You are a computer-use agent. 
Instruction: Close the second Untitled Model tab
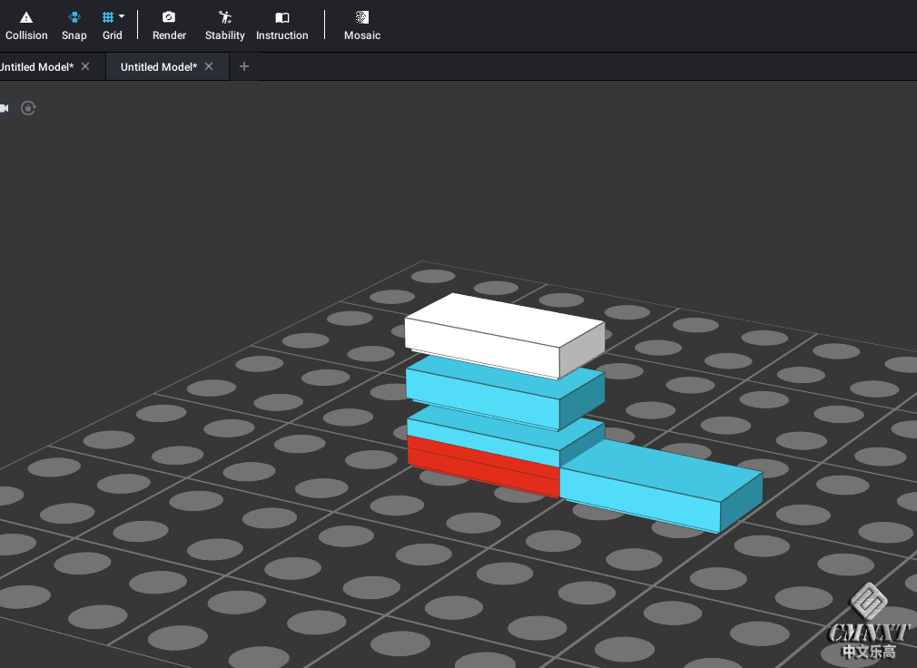pyautogui.click(x=209, y=66)
